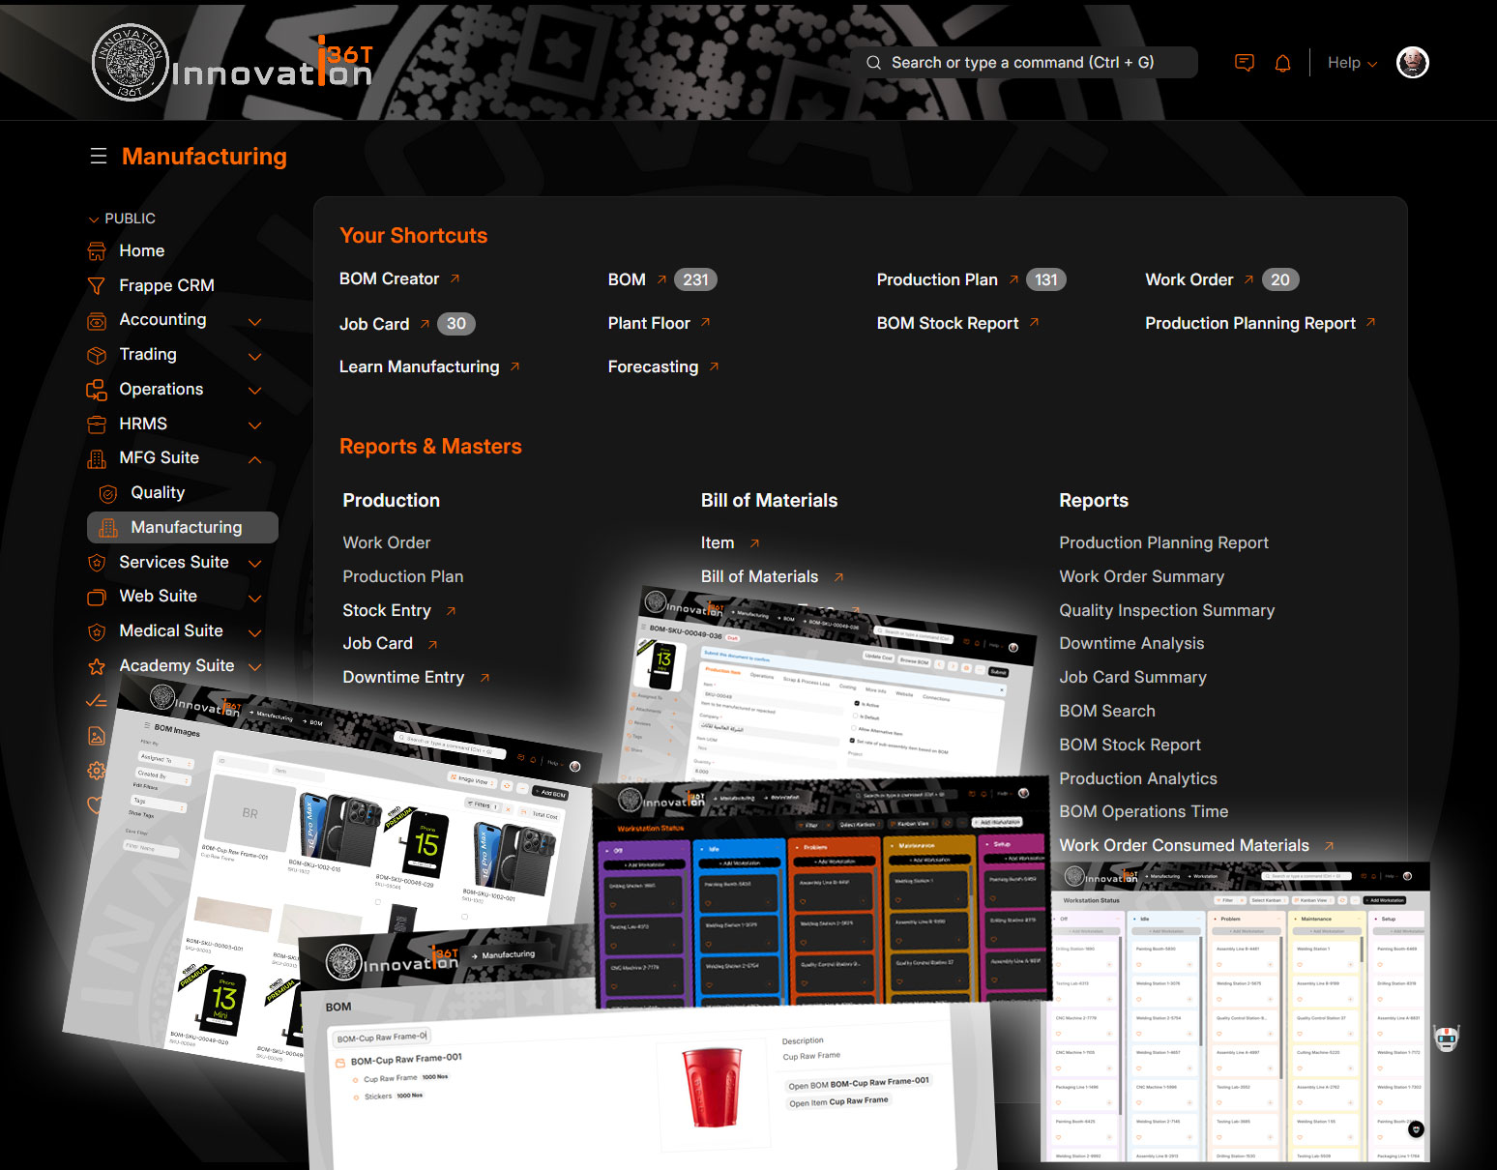Click the search or command input field
This screenshot has height=1170, width=1497.
click(x=1025, y=63)
